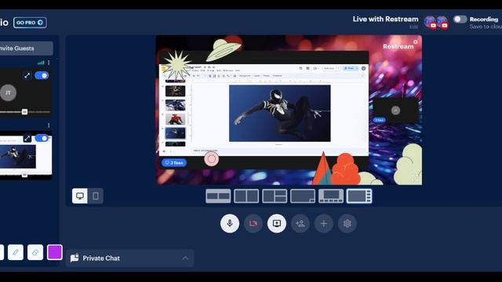Select the pencil drawing tool
The width and height of the screenshot is (502, 282).
coord(16,252)
